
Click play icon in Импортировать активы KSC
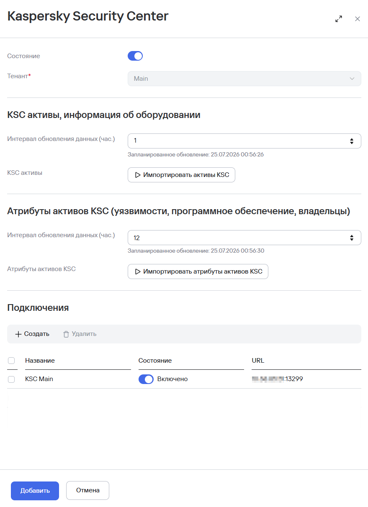(x=137, y=175)
